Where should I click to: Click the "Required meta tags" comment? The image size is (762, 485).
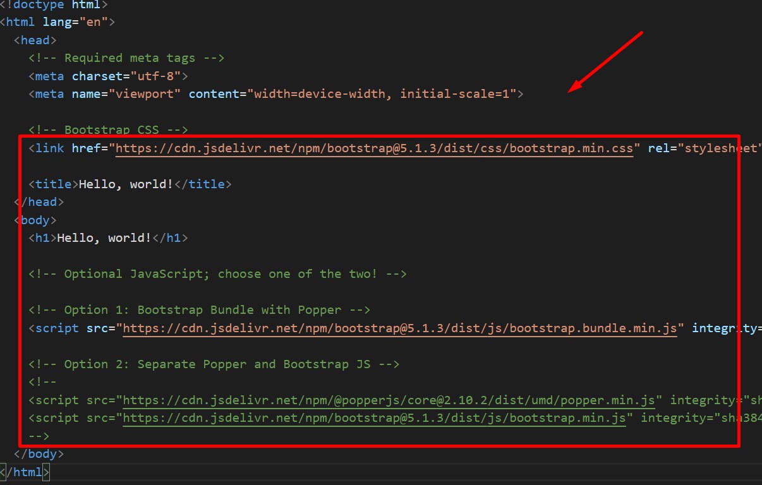pos(126,58)
